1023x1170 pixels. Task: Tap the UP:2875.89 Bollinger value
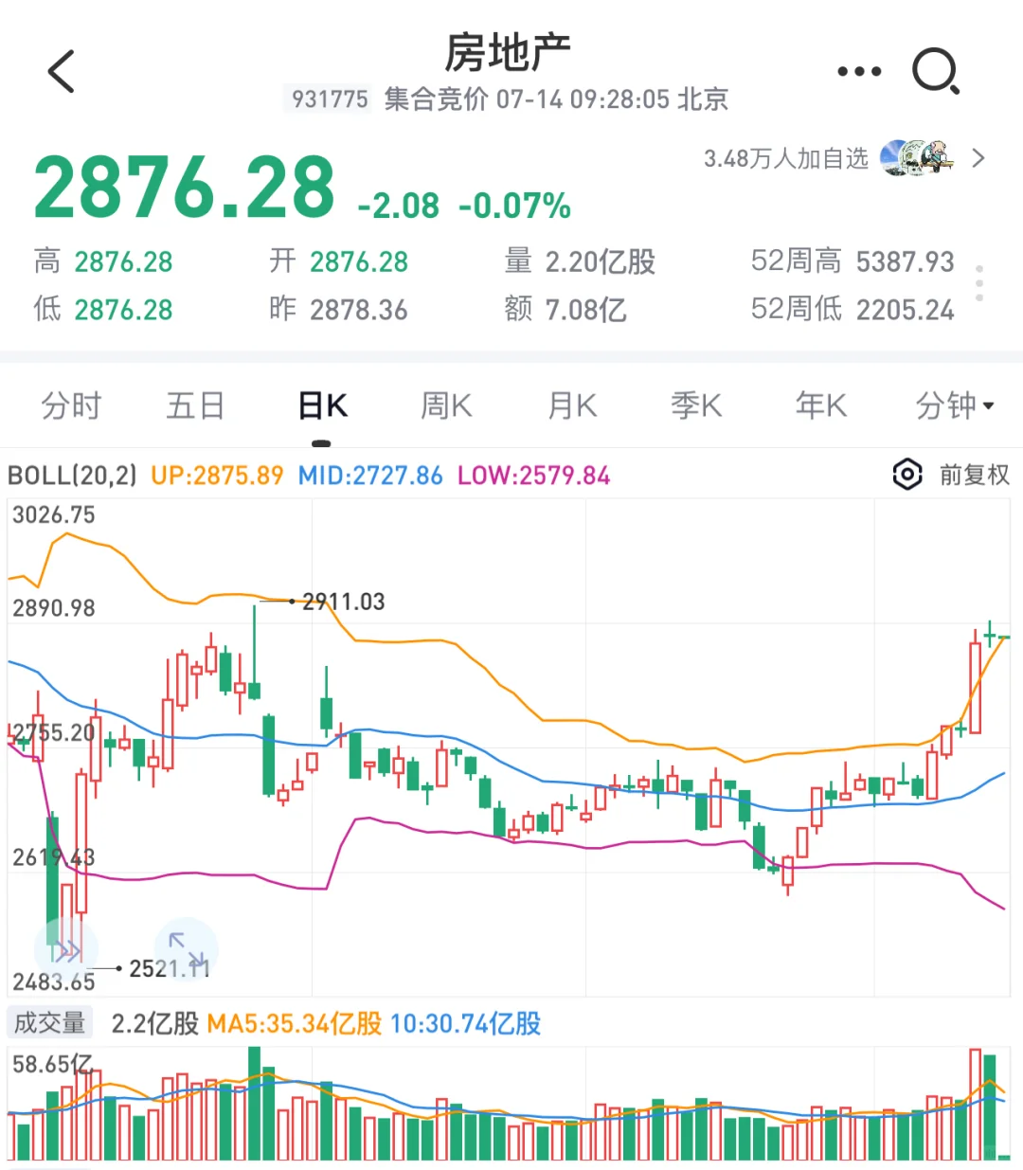[x=217, y=476]
